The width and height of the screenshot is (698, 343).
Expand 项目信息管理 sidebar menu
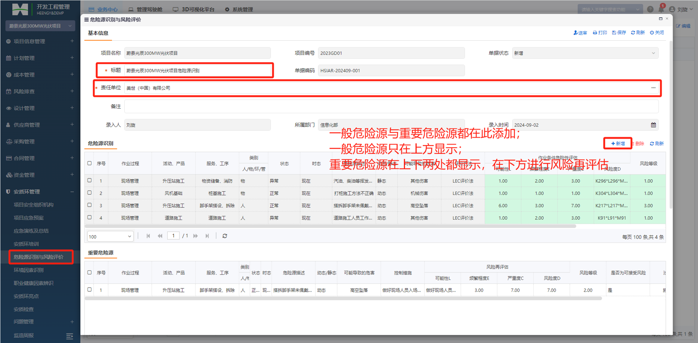[40, 41]
